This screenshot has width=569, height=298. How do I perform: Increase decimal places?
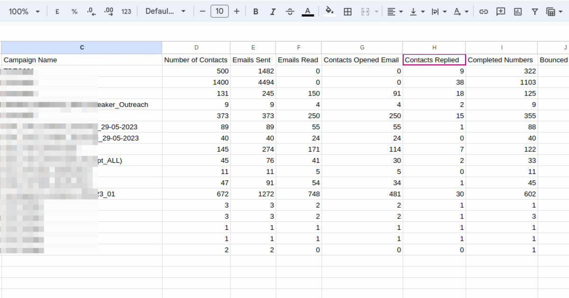[x=109, y=11]
